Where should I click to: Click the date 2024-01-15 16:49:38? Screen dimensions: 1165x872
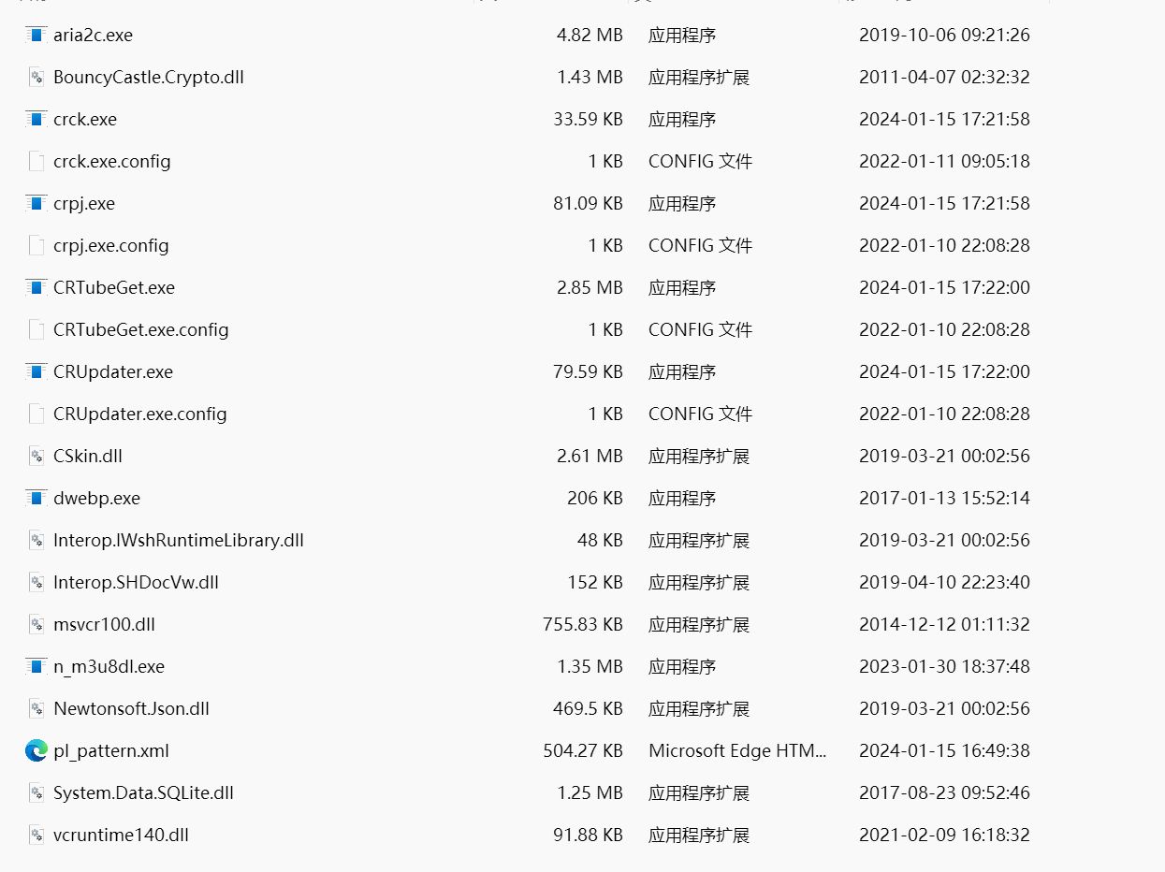coord(944,751)
